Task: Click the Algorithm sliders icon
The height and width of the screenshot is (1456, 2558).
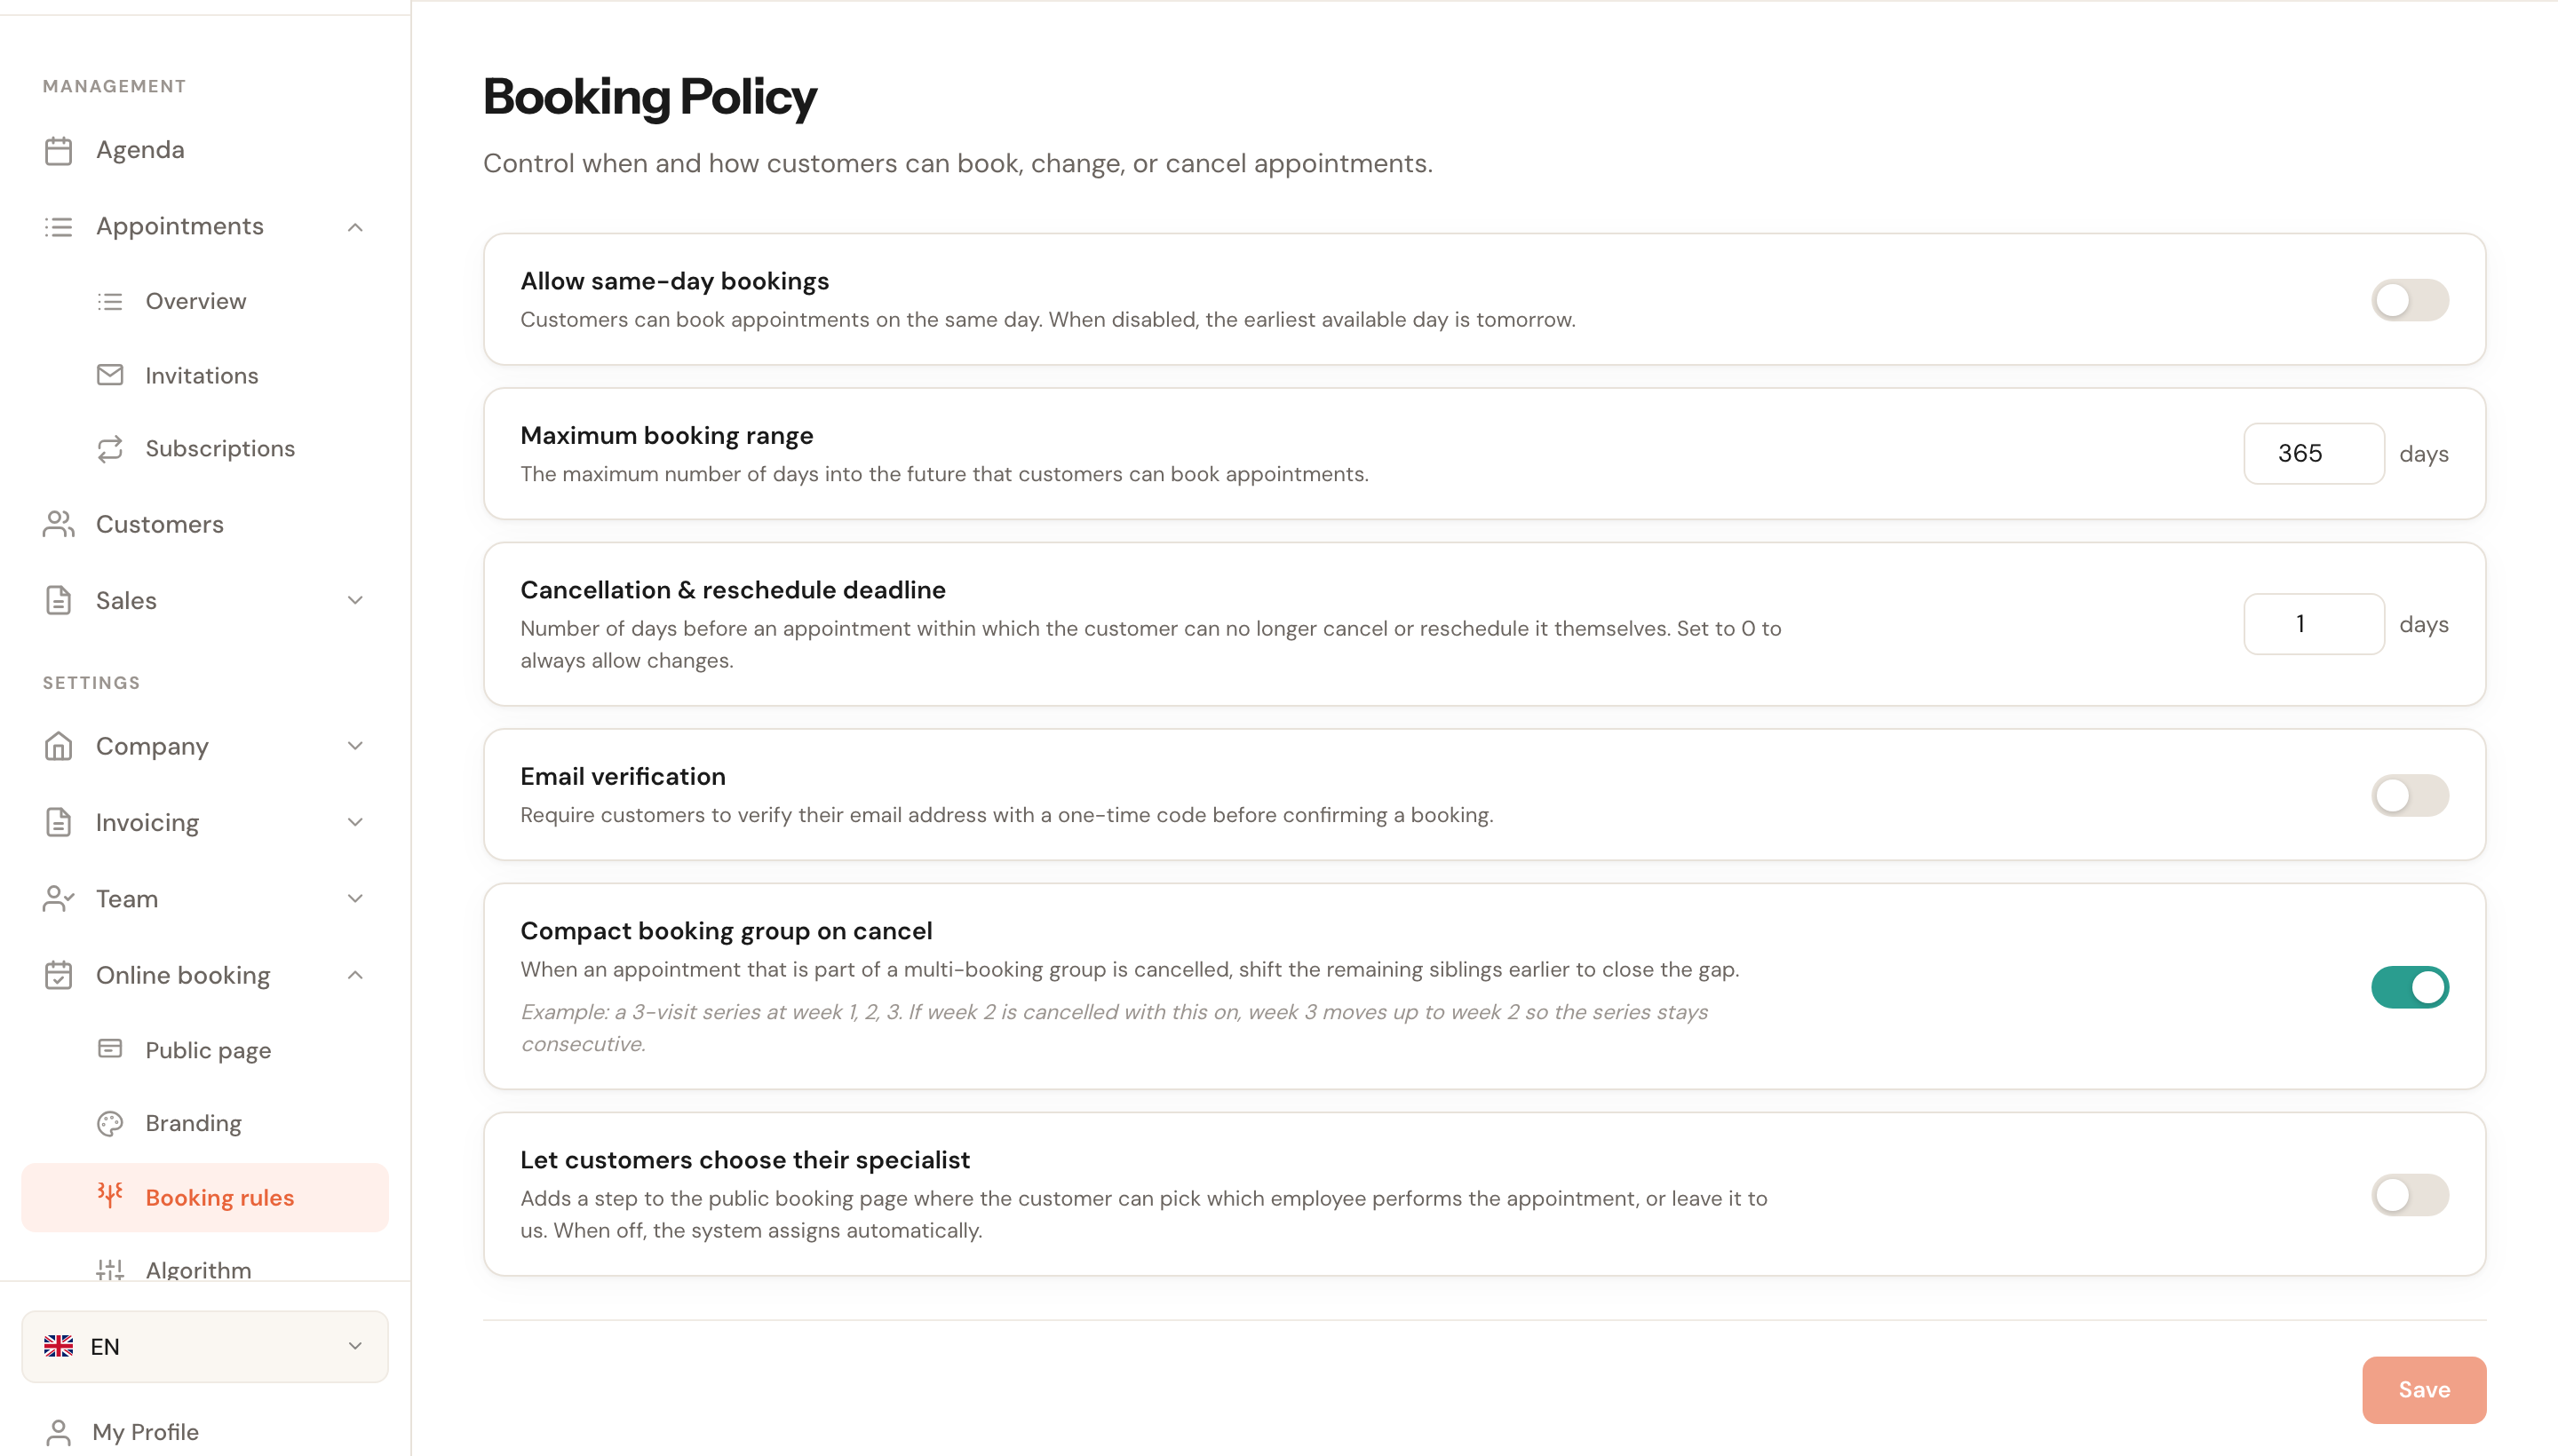Action: point(110,1269)
